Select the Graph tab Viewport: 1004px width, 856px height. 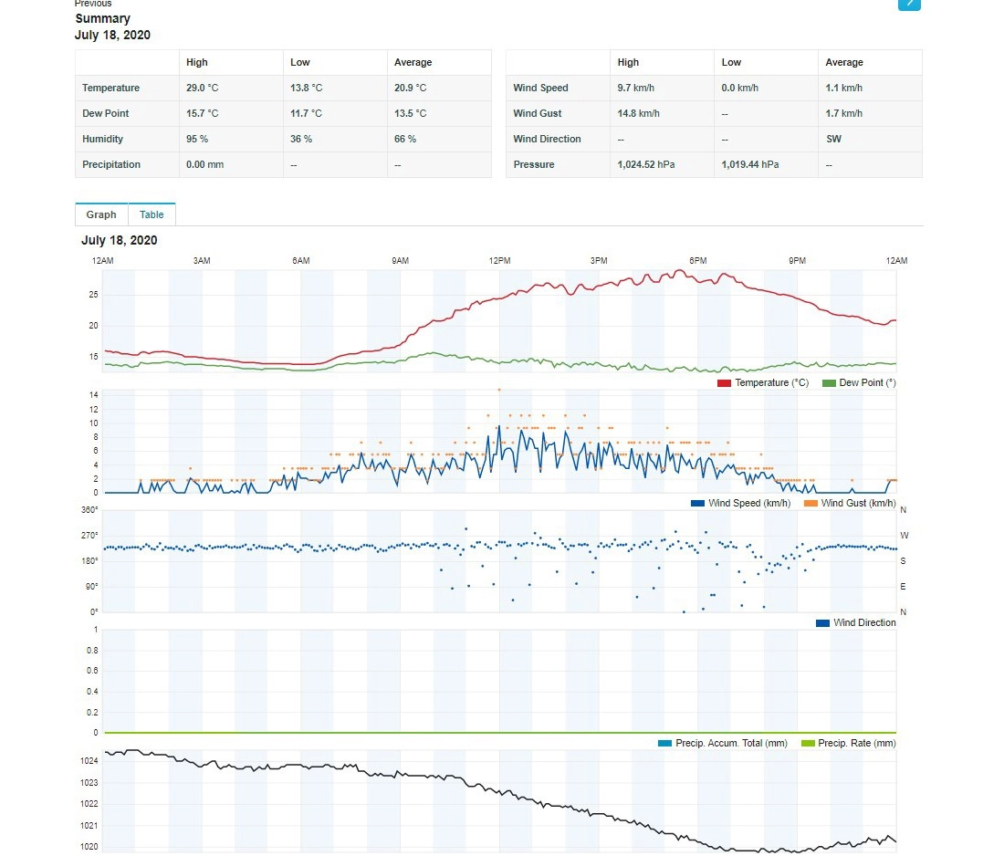click(101, 214)
